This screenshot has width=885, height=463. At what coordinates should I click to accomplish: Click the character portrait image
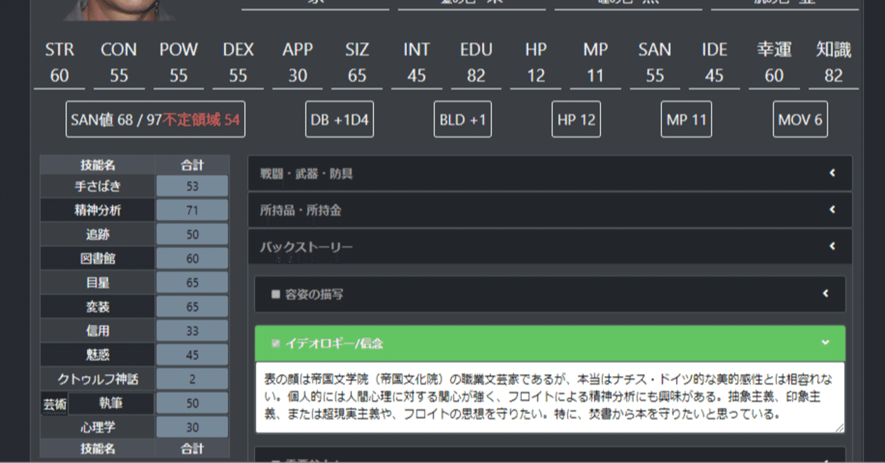[120, 10]
